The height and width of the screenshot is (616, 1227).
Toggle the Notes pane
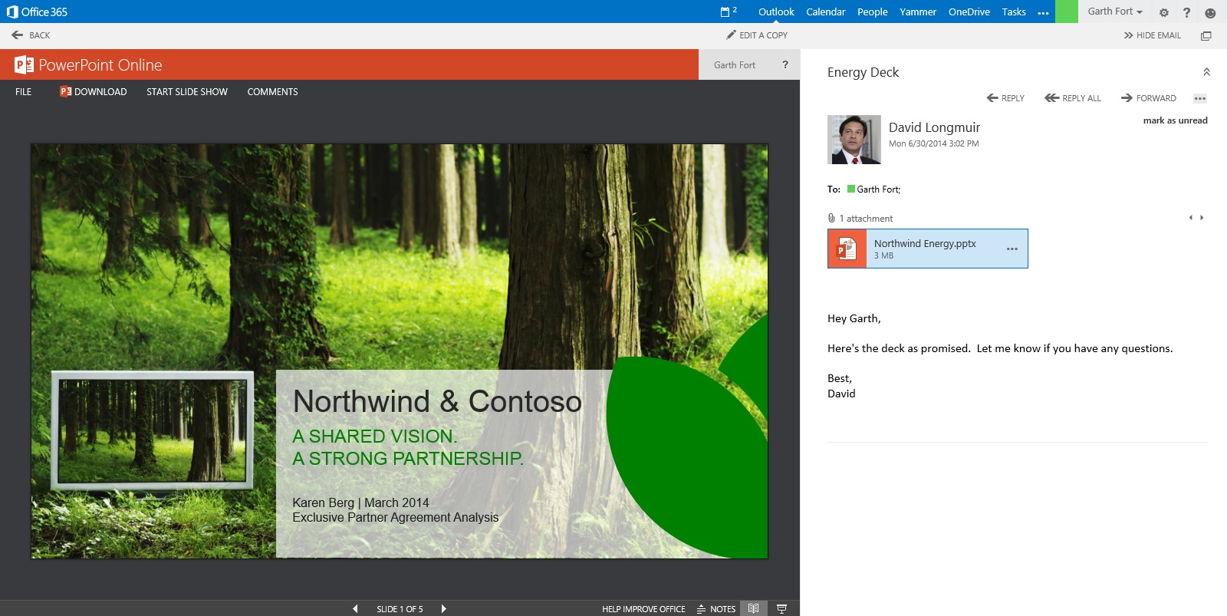(x=716, y=609)
